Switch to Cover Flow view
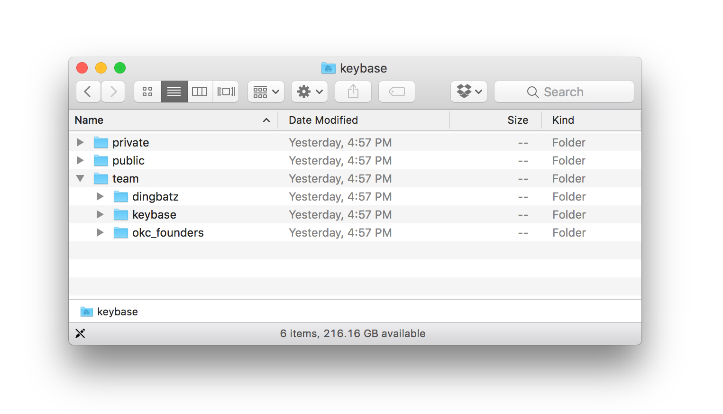Screen dimensions: 723x414 tap(226, 92)
